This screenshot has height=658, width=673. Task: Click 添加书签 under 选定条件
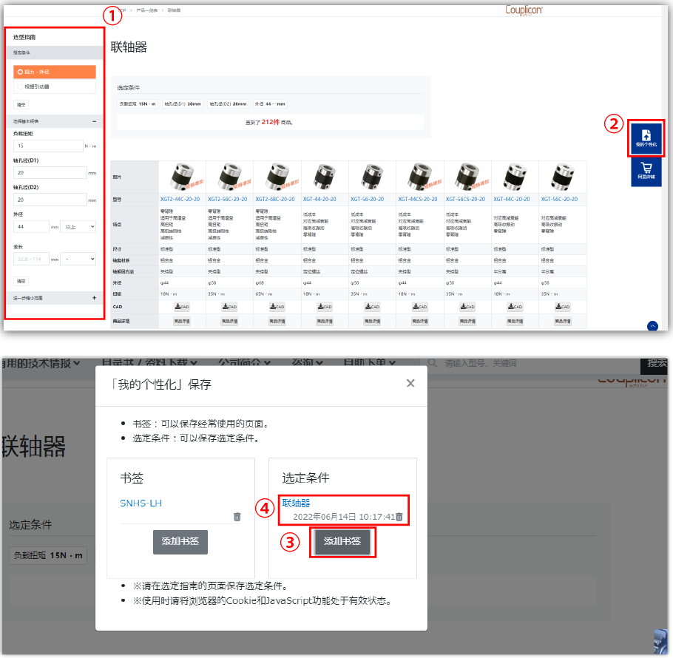pos(342,541)
